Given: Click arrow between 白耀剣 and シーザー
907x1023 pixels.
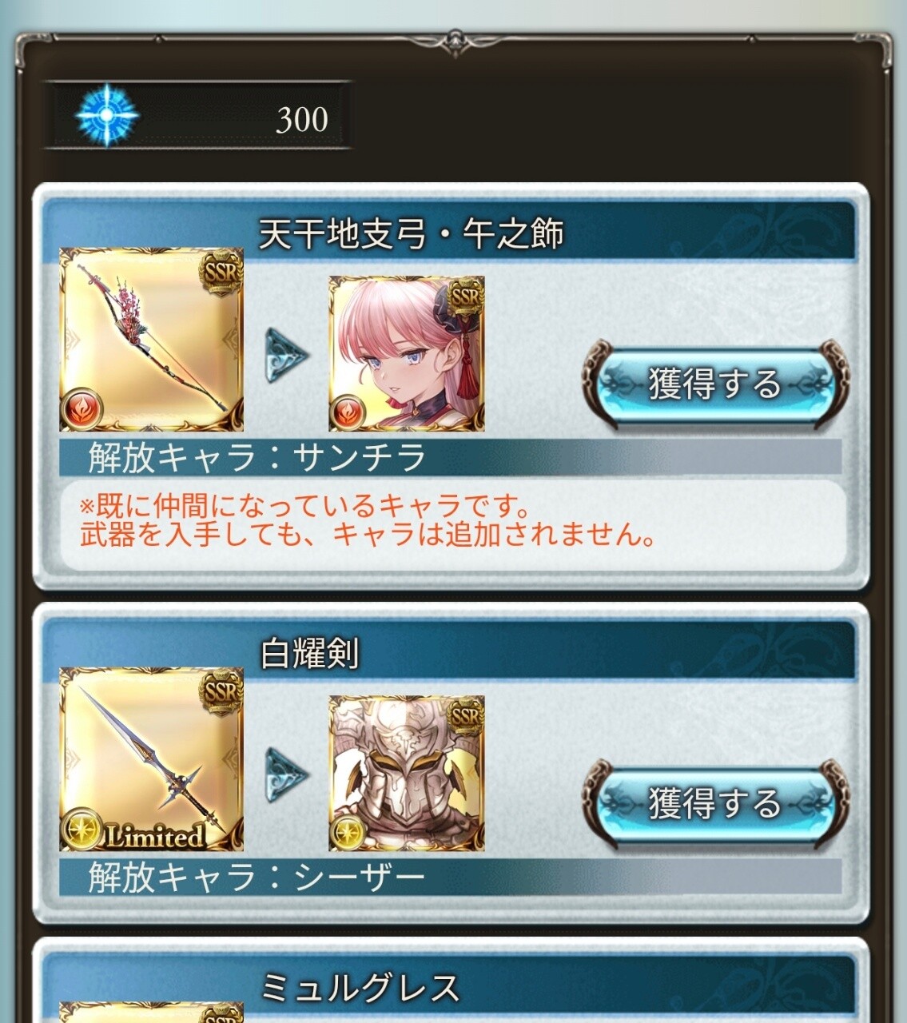Looking at the screenshot, I should click(287, 774).
